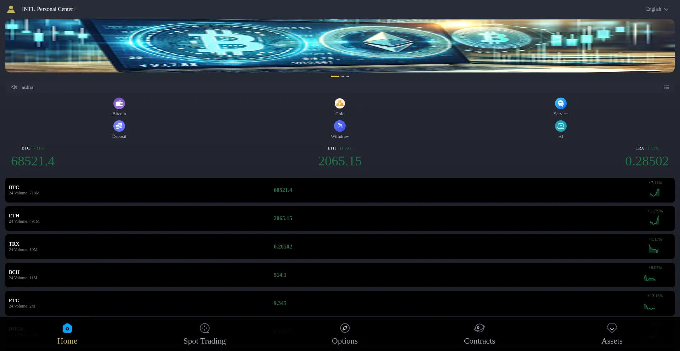This screenshot has width=680, height=351.
Task: Open the English language dropdown
Action: (x=657, y=9)
